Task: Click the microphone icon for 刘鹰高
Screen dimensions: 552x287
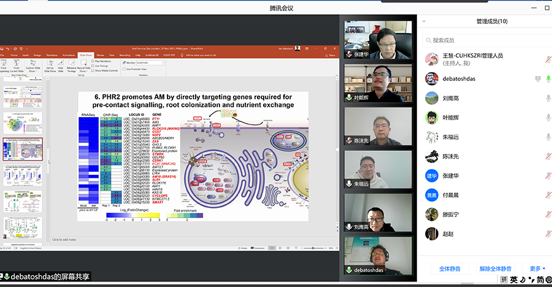Action: click(548, 98)
